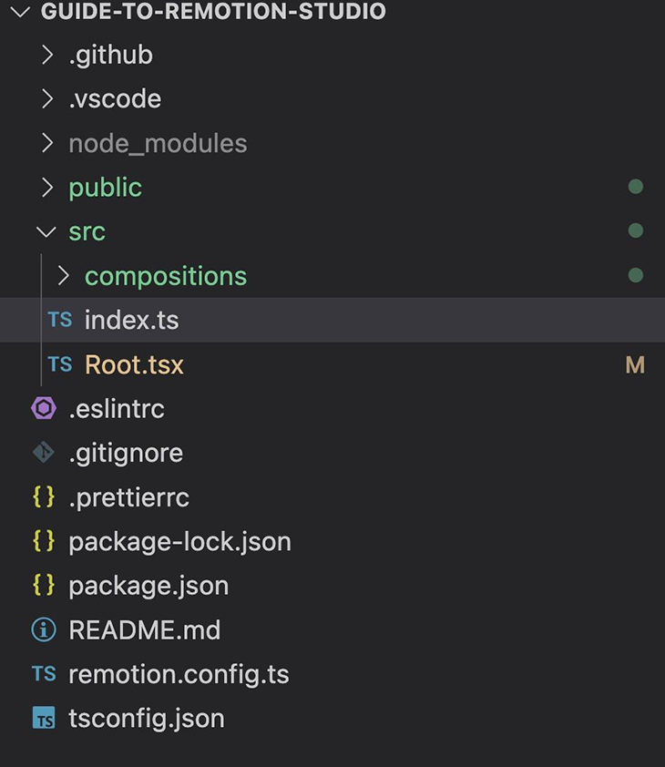
Task: Click the JSON icon next to package.json
Action: coord(43,586)
